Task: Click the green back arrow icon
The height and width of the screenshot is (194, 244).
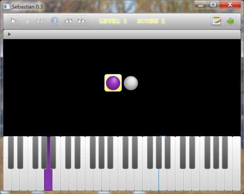Action: pos(230,21)
